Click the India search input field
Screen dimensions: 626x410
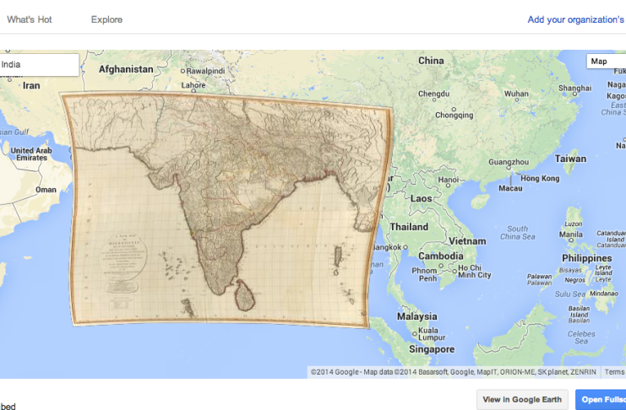39,65
